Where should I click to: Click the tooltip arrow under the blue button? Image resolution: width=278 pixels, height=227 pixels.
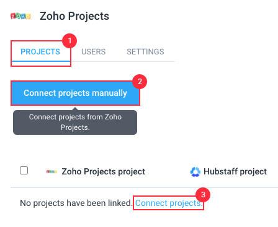tap(75, 109)
